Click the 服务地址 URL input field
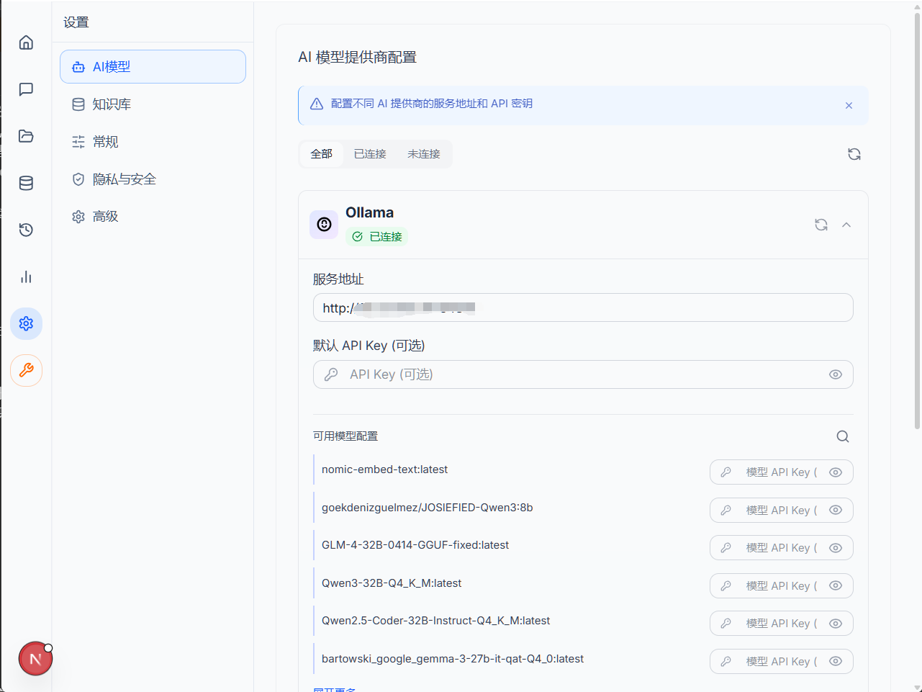Viewport: 922px width, 692px height. click(x=583, y=307)
